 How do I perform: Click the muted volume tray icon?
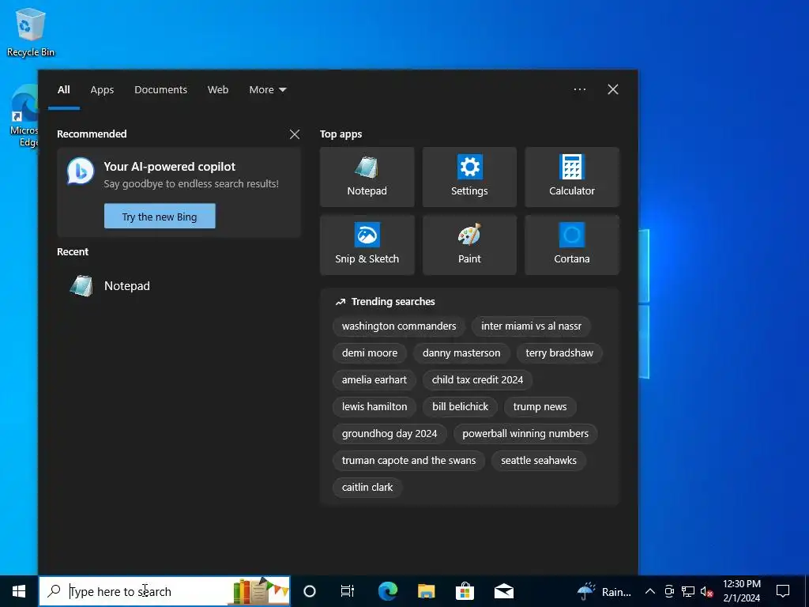706,591
